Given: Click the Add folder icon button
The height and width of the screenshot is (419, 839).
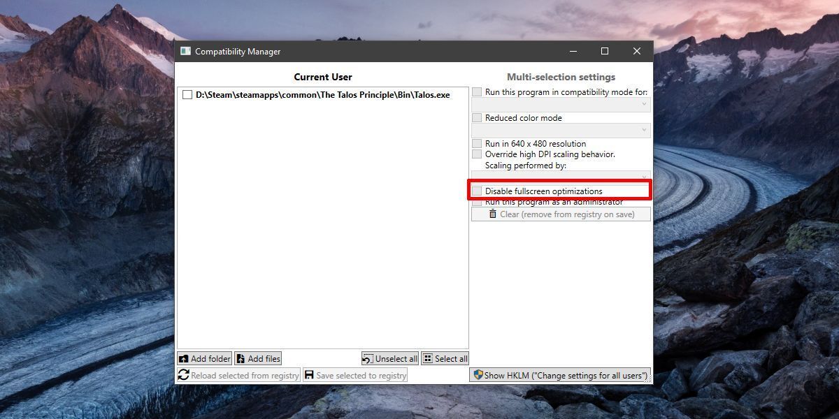Looking at the screenshot, I should point(184,359).
